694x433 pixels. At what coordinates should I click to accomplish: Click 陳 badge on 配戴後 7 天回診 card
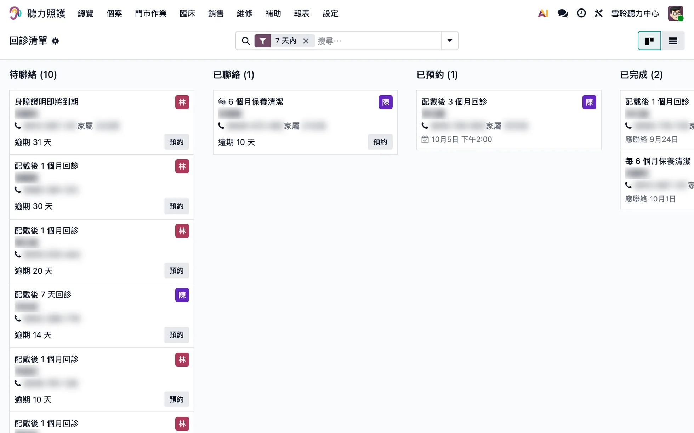tap(182, 295)
